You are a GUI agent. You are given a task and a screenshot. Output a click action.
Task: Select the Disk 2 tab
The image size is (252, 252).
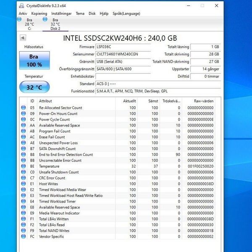coord(55,24)
